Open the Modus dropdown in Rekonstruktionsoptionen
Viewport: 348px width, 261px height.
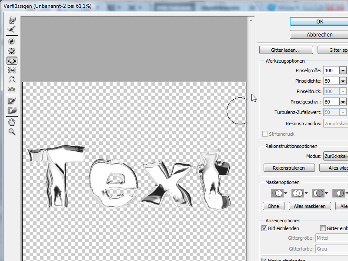coord(336,156)
